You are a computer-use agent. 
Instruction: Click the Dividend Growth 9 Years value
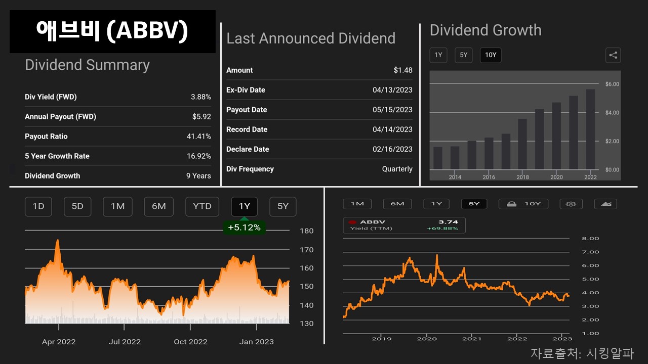coord(198,176)
